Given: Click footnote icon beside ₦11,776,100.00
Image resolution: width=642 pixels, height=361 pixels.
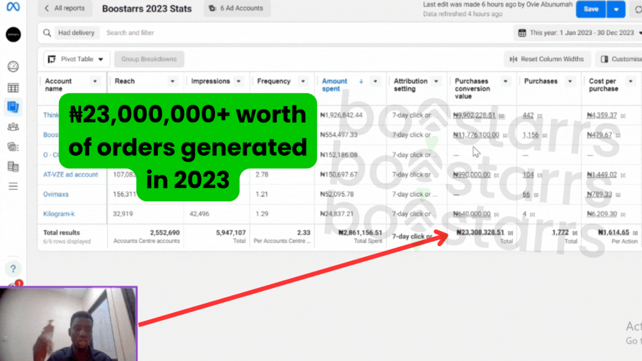Looking at the screenshot, I should tap(505, 135).
